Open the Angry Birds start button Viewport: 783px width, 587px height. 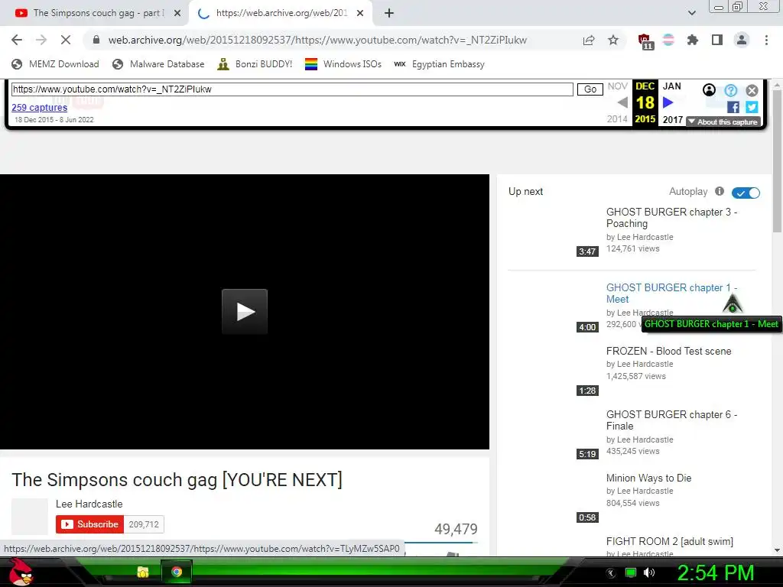point(21,572)
